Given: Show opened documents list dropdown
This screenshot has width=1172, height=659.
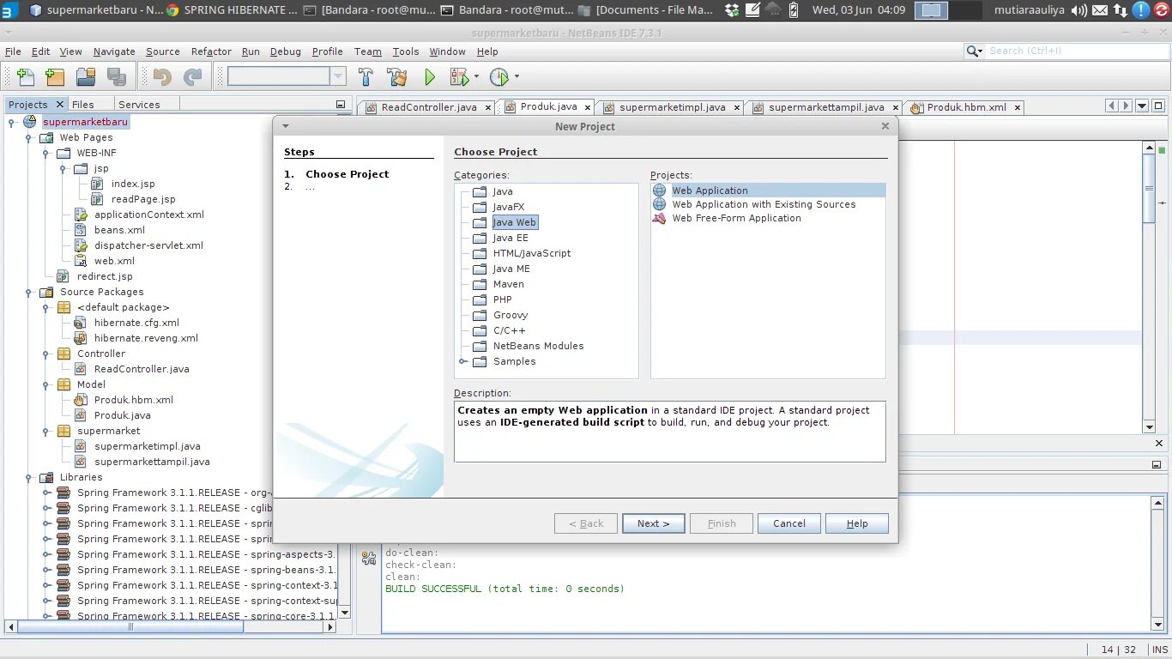Looking at the screenshot, I should [1142, 106].
